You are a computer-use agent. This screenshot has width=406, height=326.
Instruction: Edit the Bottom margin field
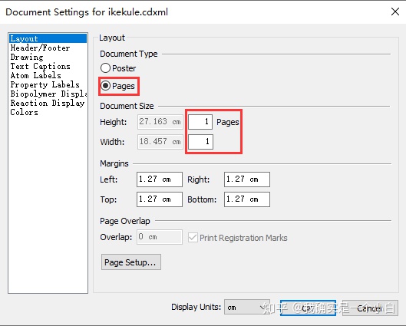tap(247, 199)
